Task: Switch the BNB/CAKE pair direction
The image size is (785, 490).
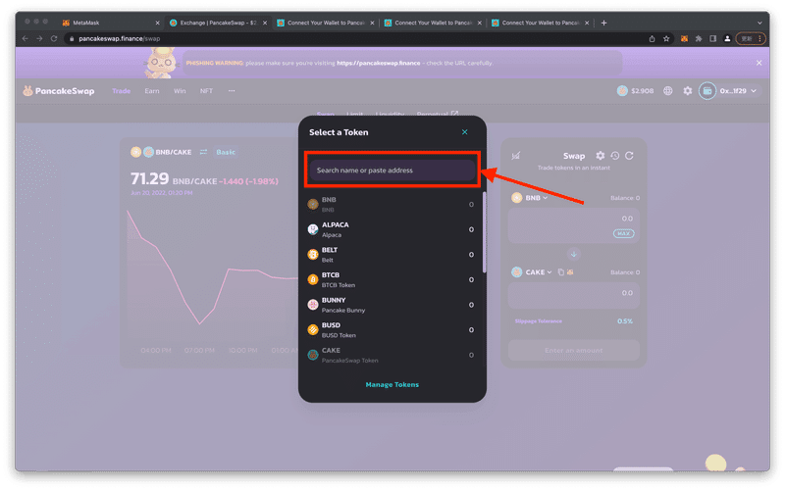Action: tap(203, 152)
